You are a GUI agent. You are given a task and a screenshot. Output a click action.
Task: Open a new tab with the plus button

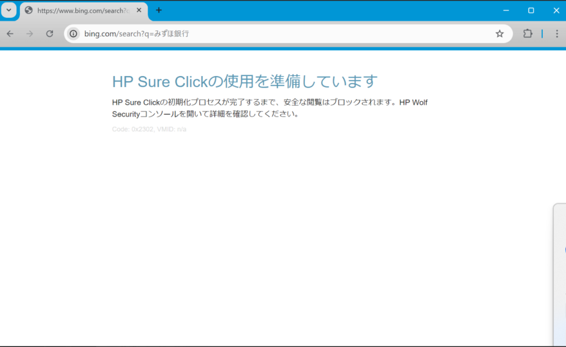[159, 10]
